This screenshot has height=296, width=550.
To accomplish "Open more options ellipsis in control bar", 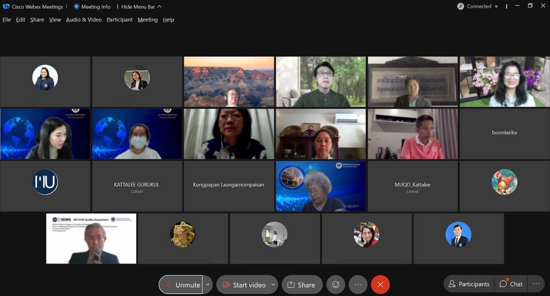I will [358, 285].
